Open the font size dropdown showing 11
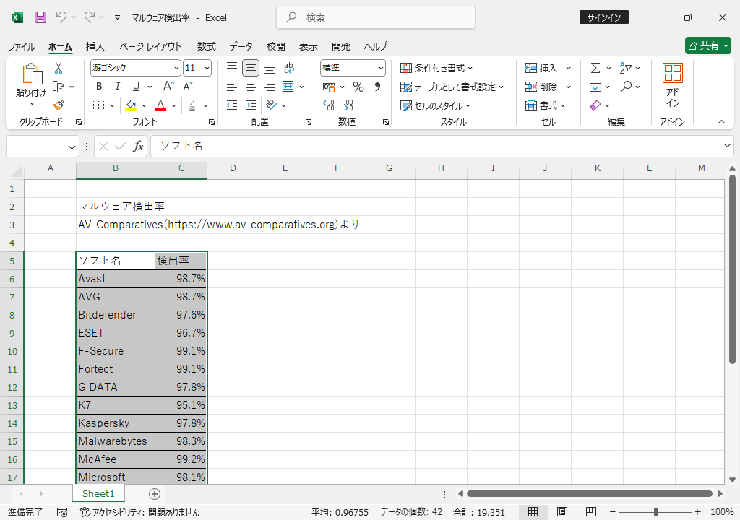 pyautogui.click(x=207, y=68)
